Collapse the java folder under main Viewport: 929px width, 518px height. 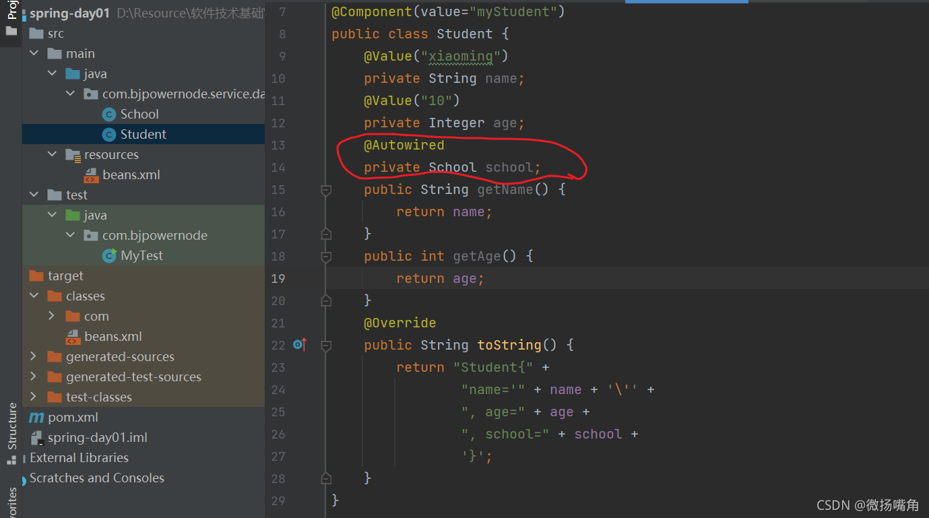(52, 74)
